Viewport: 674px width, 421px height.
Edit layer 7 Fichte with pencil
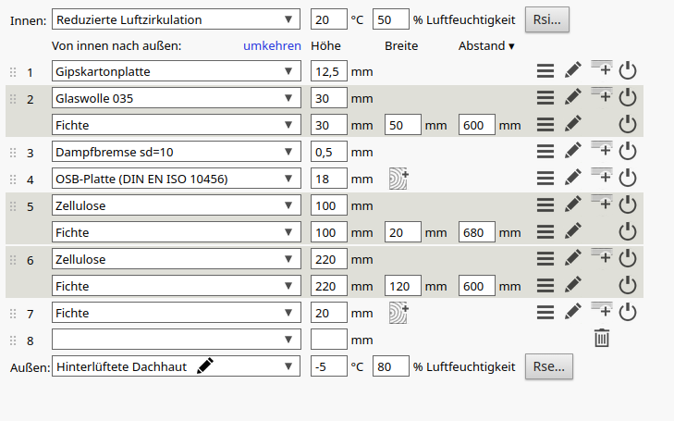(x=573, y=311)
